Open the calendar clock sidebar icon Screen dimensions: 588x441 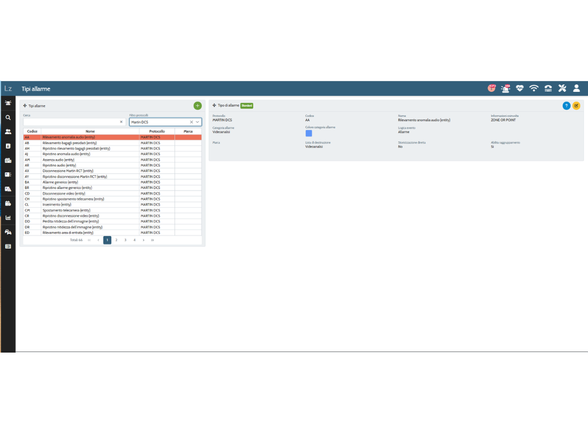click(8, 203)
